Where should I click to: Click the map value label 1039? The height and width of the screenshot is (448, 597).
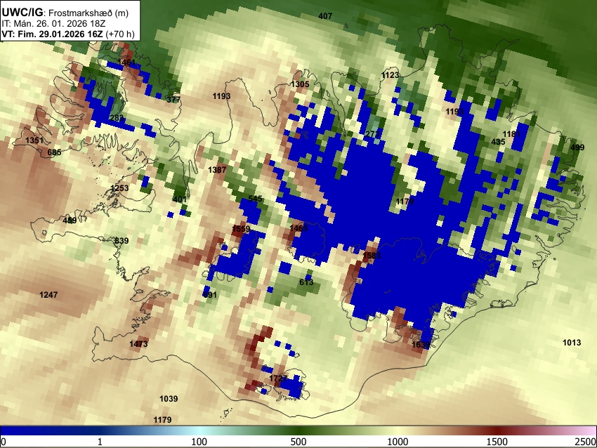pyautogui.click(x=169, y=399)
